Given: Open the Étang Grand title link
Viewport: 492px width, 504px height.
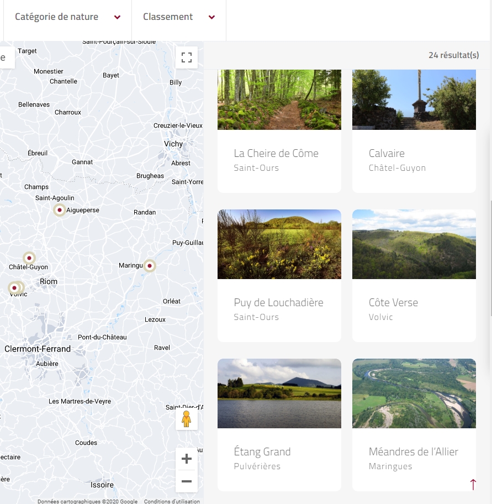Looking at the screenshot, I should point(262,452).
